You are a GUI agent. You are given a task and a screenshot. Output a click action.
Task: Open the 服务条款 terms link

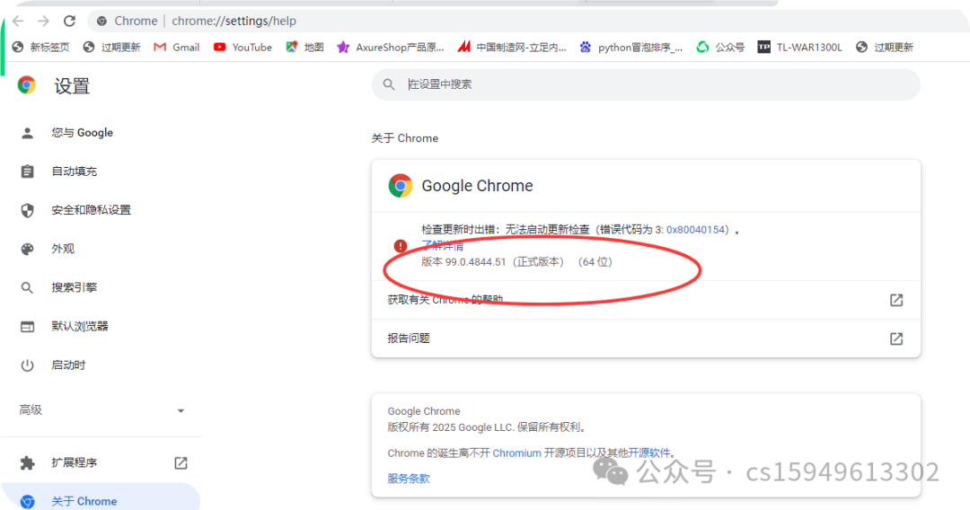coord(409,479)
